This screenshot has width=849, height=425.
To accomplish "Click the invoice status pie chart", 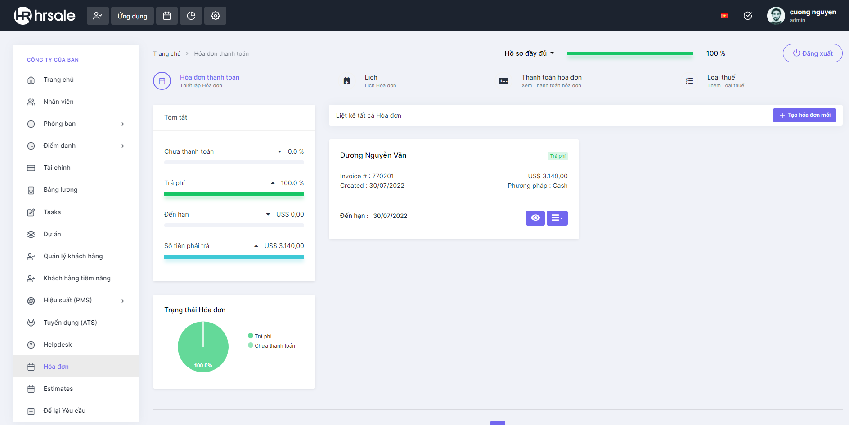I will [x=203, y=347].
